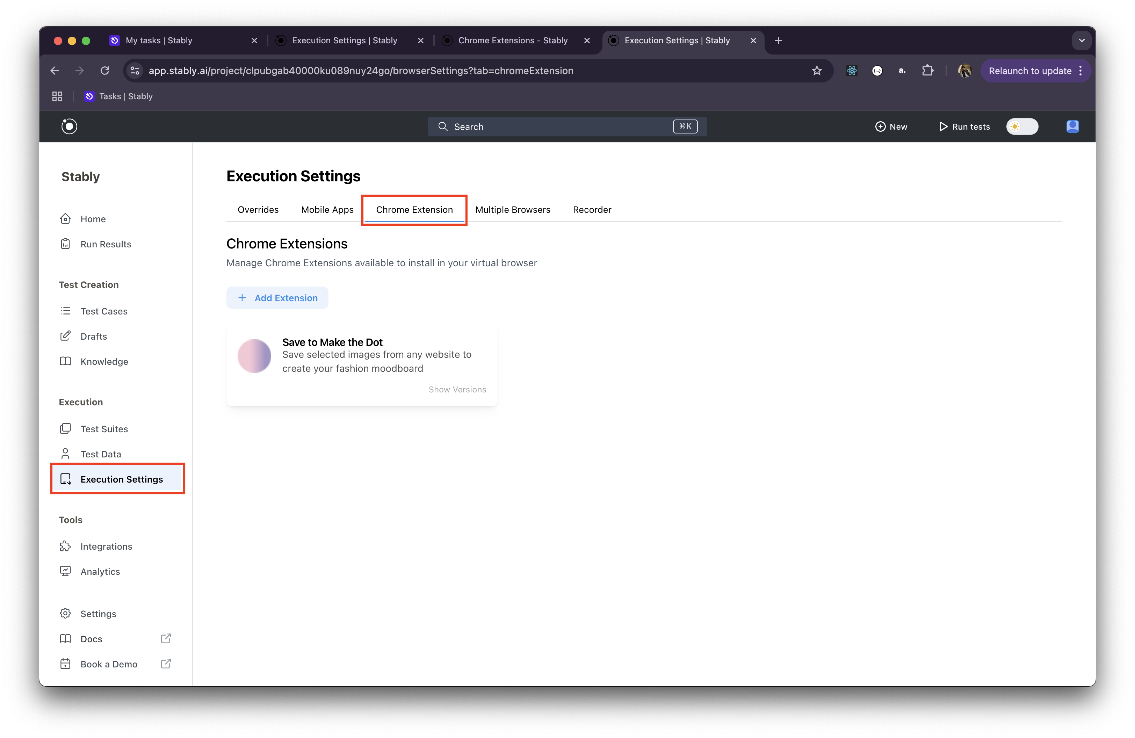
Task: Click the Save to Make the Dot title
Action: pyautogui.click(x=332, y=342)
